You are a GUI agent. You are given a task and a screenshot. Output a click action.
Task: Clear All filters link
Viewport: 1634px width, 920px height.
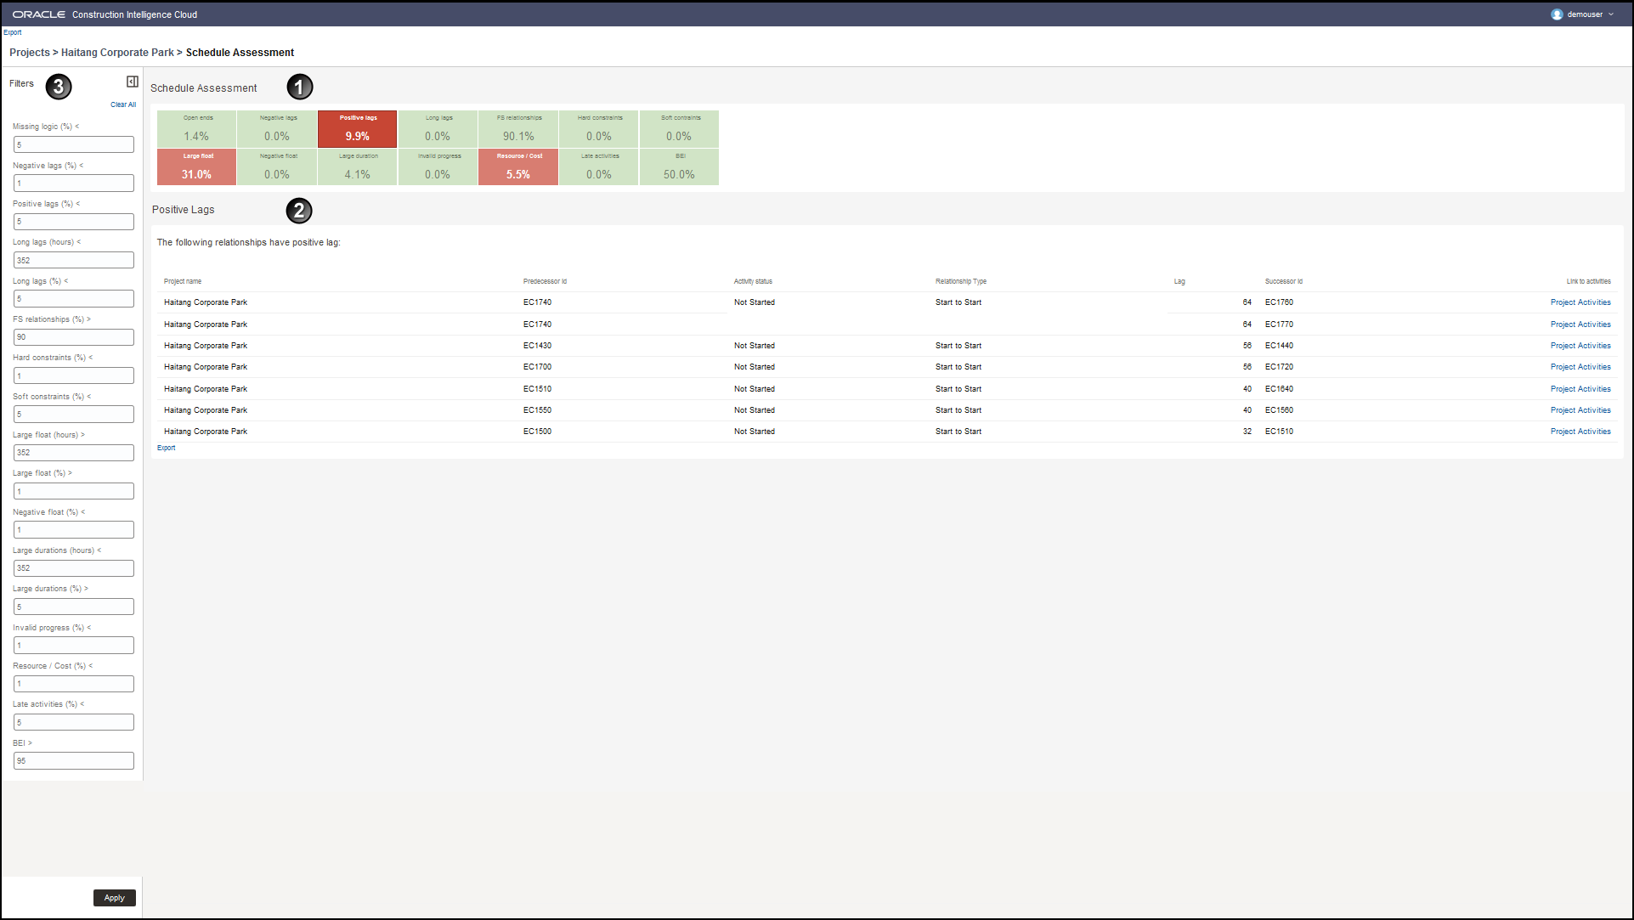pos(123,104)
